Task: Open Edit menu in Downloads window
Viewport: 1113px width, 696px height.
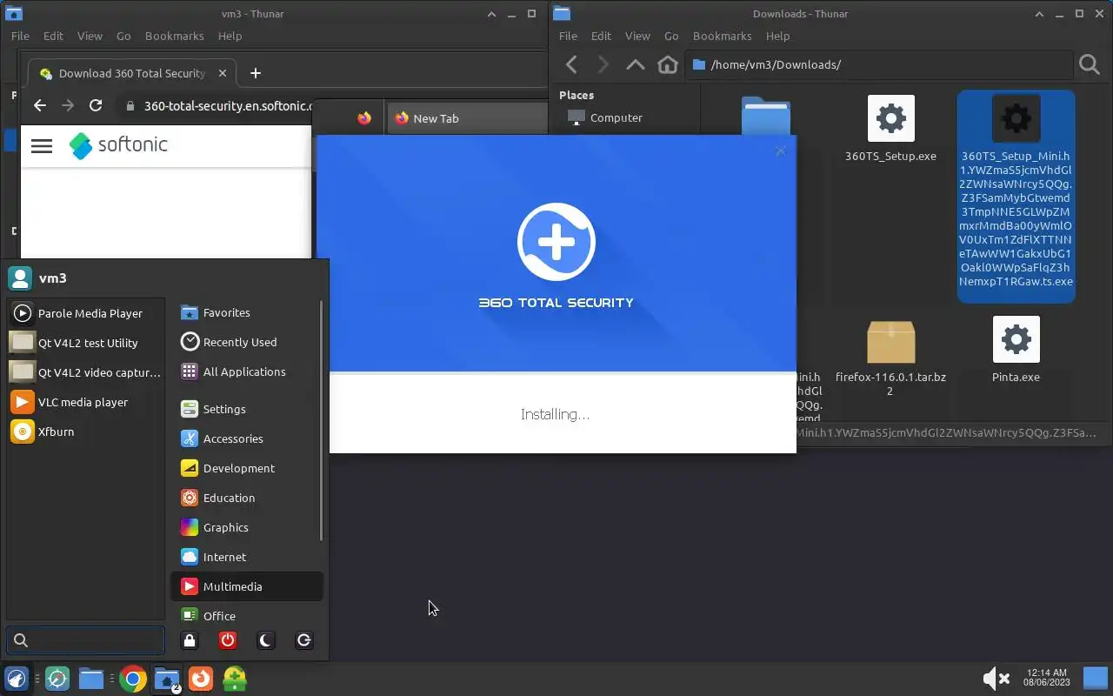Action: [601, 36]
